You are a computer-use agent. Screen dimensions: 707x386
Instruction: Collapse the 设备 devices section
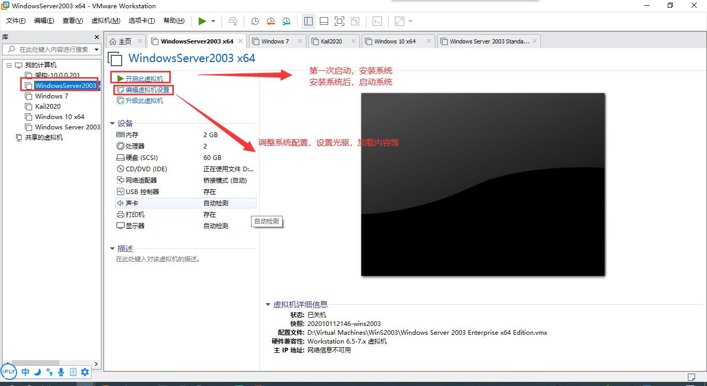112,124
